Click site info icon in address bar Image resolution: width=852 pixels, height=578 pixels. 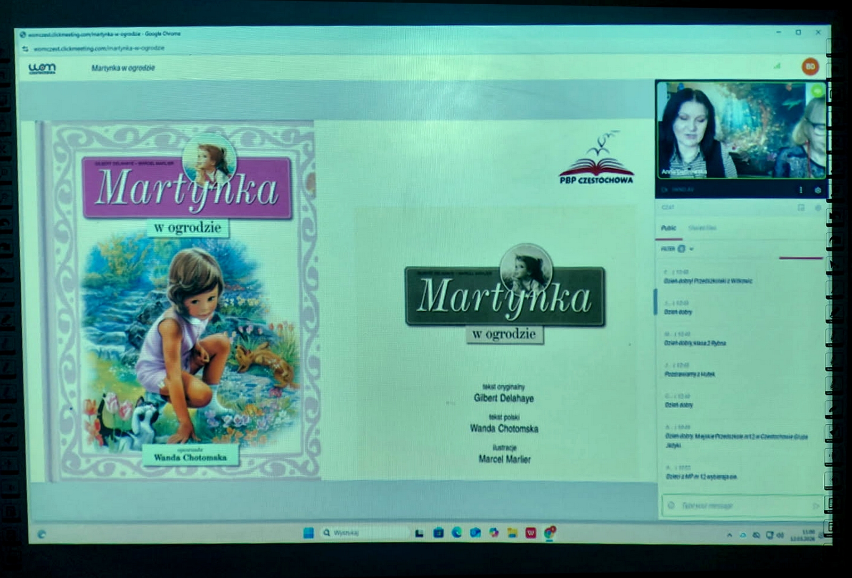pos(25,48)
